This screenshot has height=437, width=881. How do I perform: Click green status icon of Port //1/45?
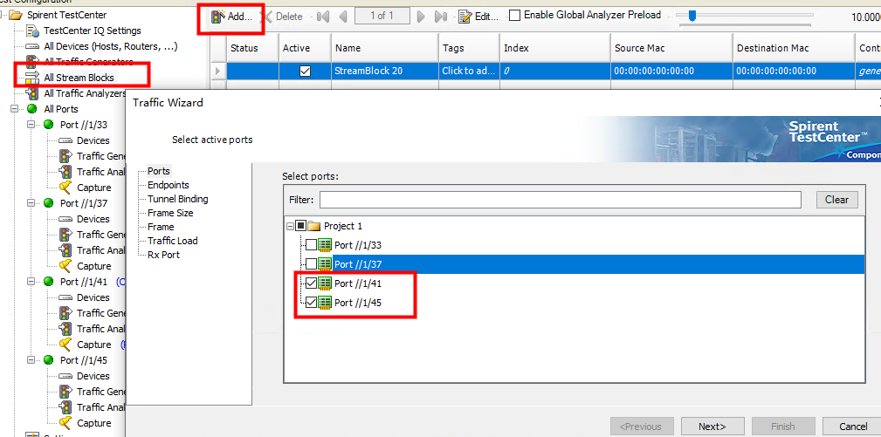(x=48, y=361)
